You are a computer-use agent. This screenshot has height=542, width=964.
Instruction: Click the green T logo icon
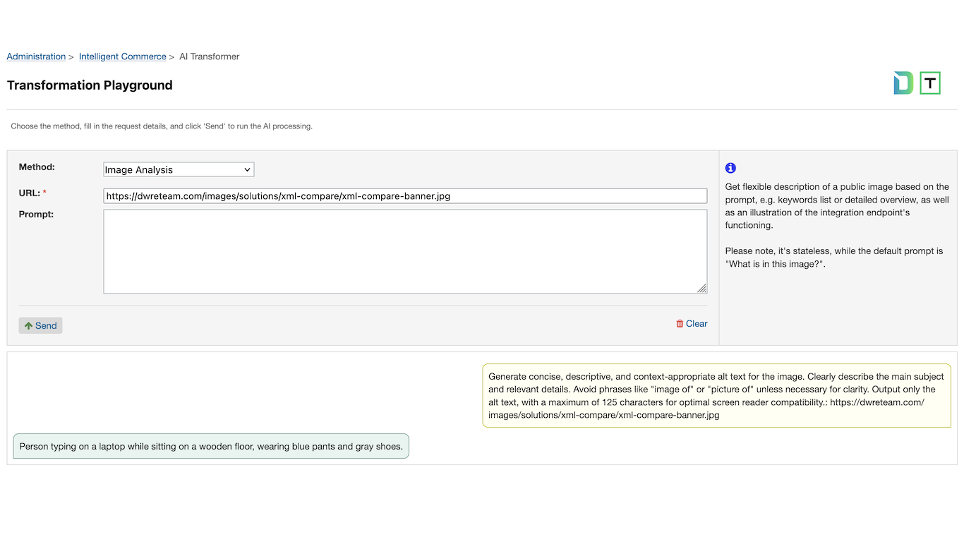pos(931,83)
